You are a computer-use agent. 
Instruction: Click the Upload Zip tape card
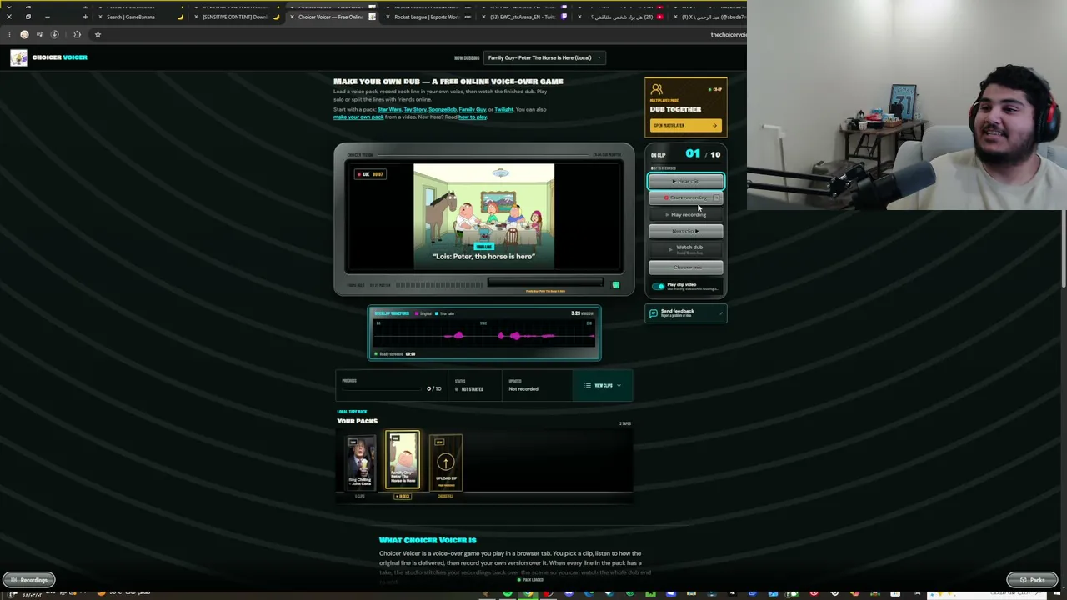[x=446, y=462]
